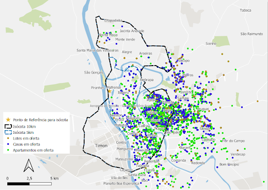Click the Taboca label
268x190 pixels.
tap(245, 10)
